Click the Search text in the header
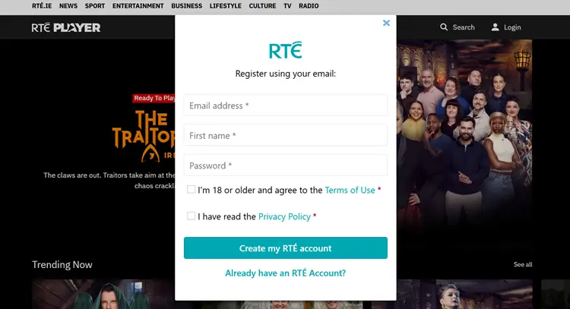Image resolution: width=570 pixels, height=309 pixels. [464, 27]
